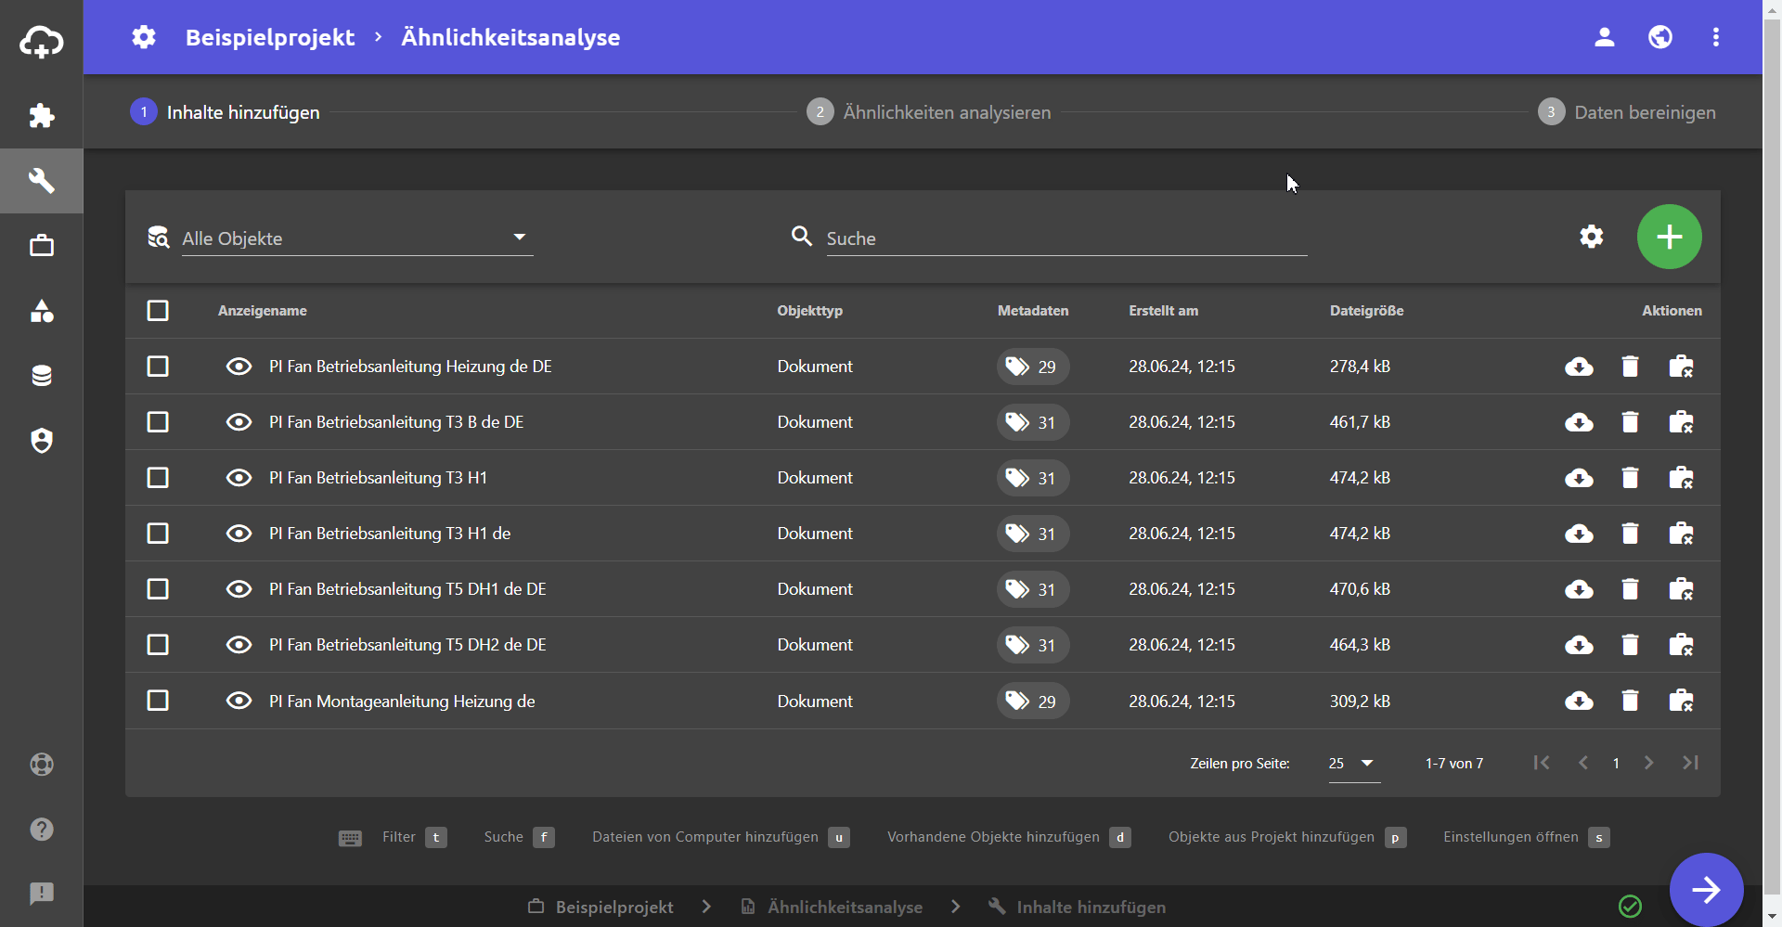Open the three-dot more menu

click(x=1716, y=37)
